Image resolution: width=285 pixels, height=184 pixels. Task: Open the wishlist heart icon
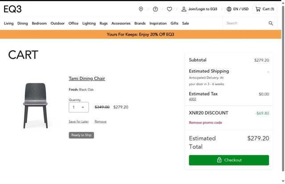coord(169,9)
